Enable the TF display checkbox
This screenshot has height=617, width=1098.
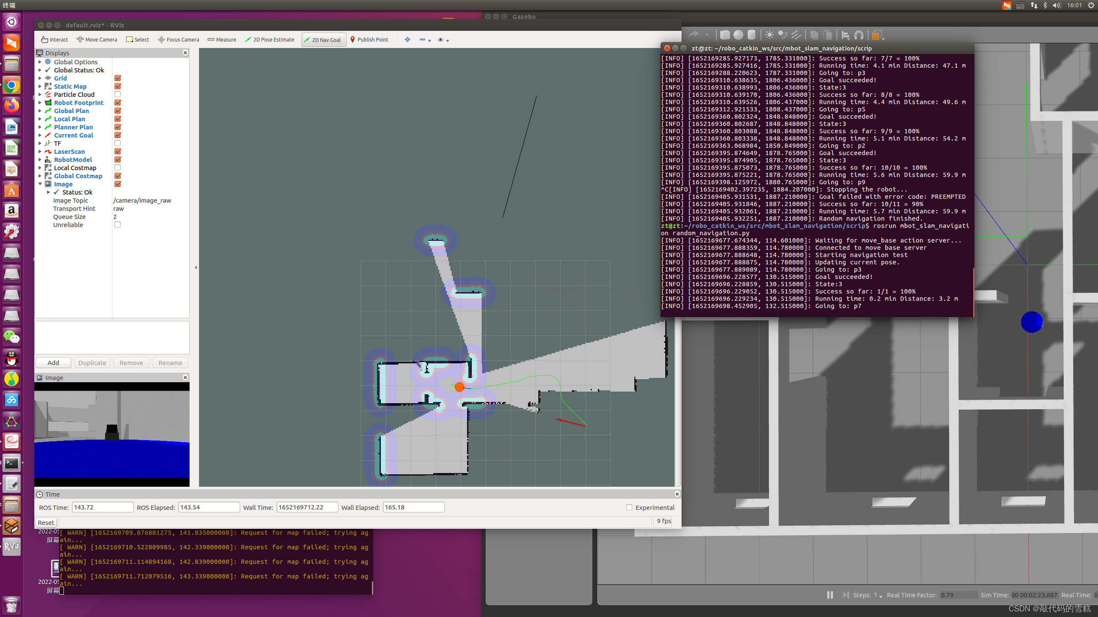pos(118,143)
